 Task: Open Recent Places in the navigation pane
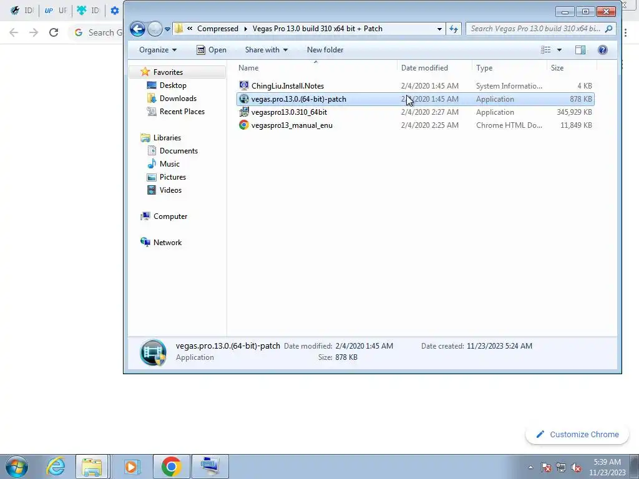pyautogui.click(x=182, y=111)
